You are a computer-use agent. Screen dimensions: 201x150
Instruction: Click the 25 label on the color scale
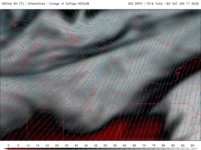pos(57,145)
